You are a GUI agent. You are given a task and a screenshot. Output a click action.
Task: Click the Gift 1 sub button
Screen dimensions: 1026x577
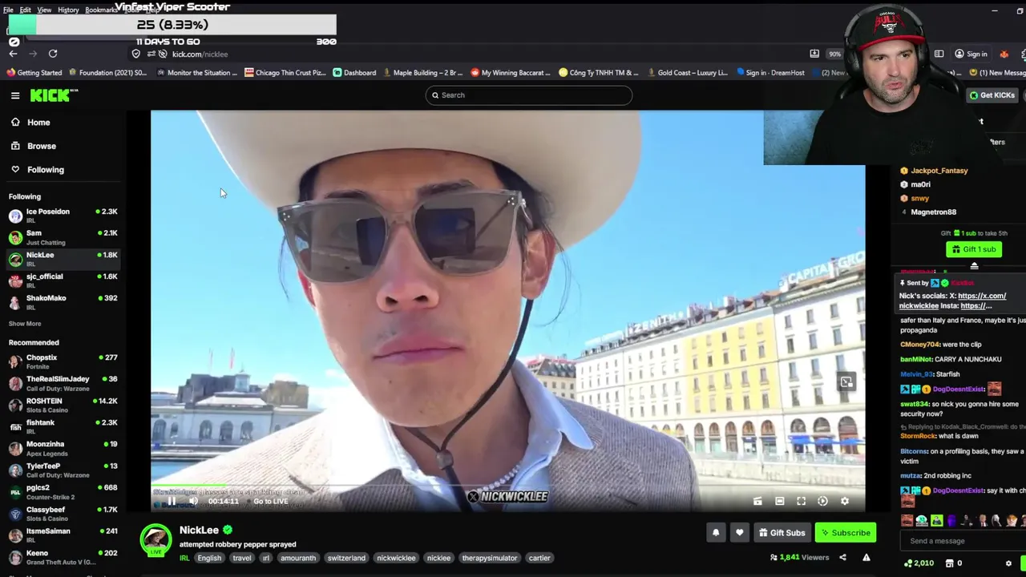974,249
